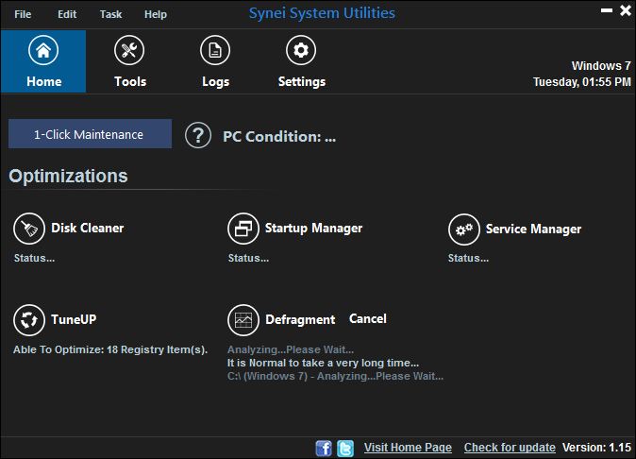Open the Facebook page icon
Screen dimensions: 636x459
pos(324,449)
